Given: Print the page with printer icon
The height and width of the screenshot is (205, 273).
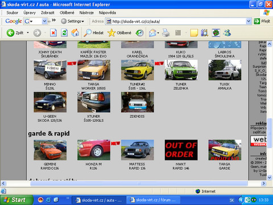Looking at the screenshot, I should 166,33.
